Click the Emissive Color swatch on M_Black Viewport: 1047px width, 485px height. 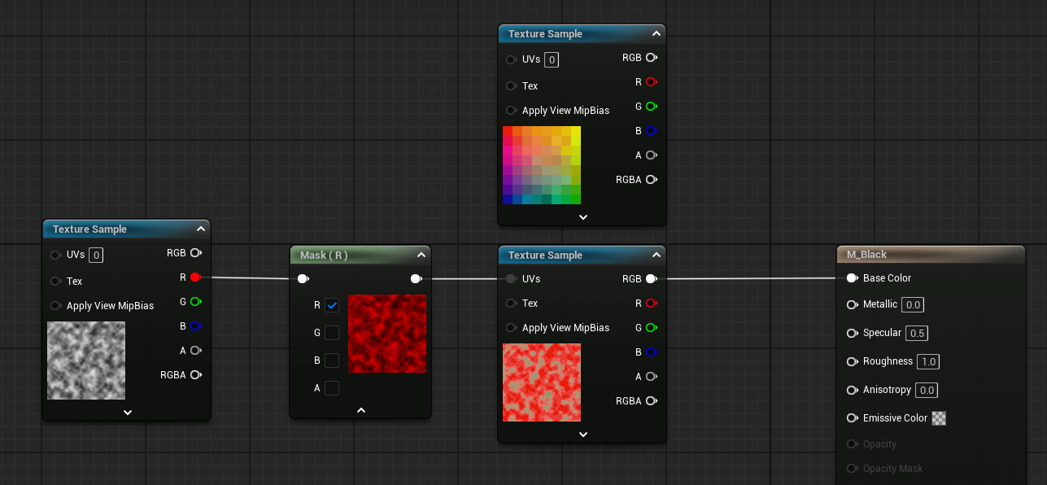939,418
